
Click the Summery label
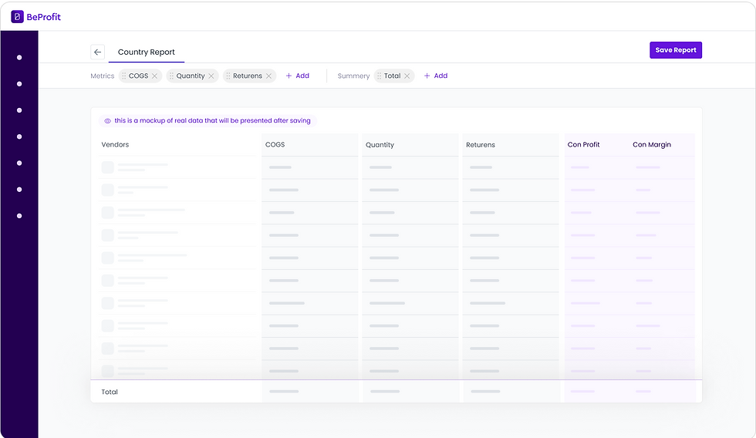click(353, 76)
